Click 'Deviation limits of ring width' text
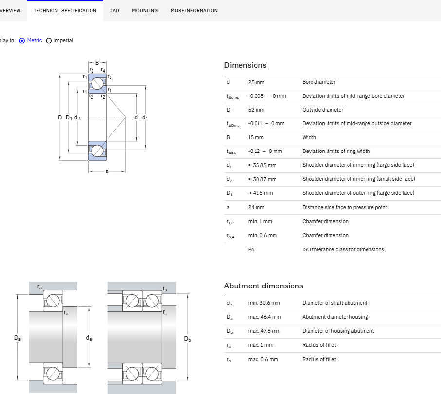This screenshot has width=441, height=400. pos(336,151)
